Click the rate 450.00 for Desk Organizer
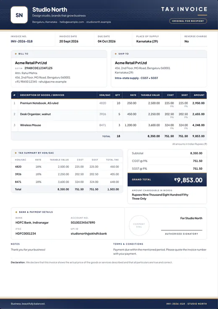The image size is (218, 309). (132, 114)
